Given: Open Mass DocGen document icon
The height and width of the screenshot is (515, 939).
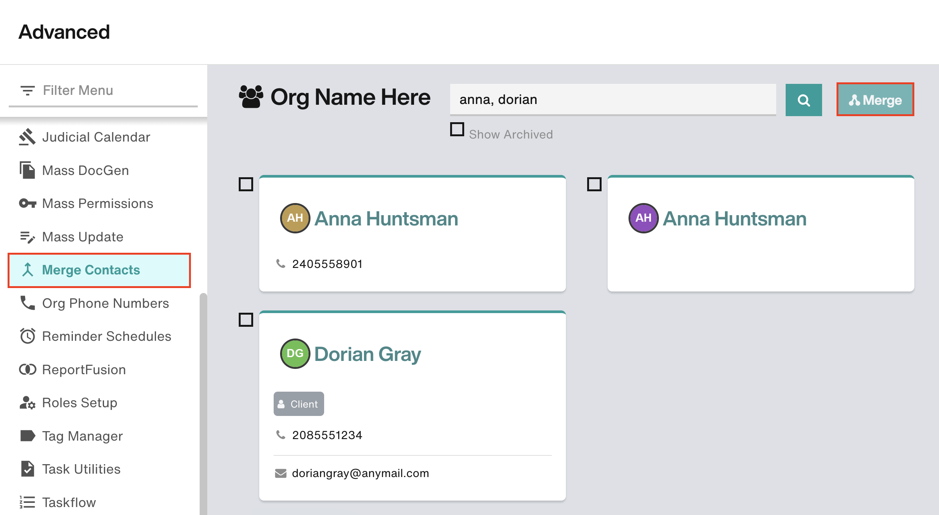Looking at the screenshot, I should [27, 170].
